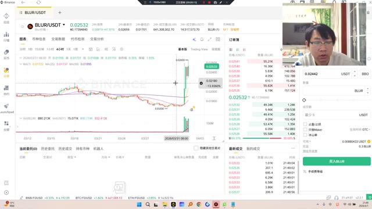372x209 pixels.
Task: Open price alert bell icon above chart
Action: [x=202, y=39]
